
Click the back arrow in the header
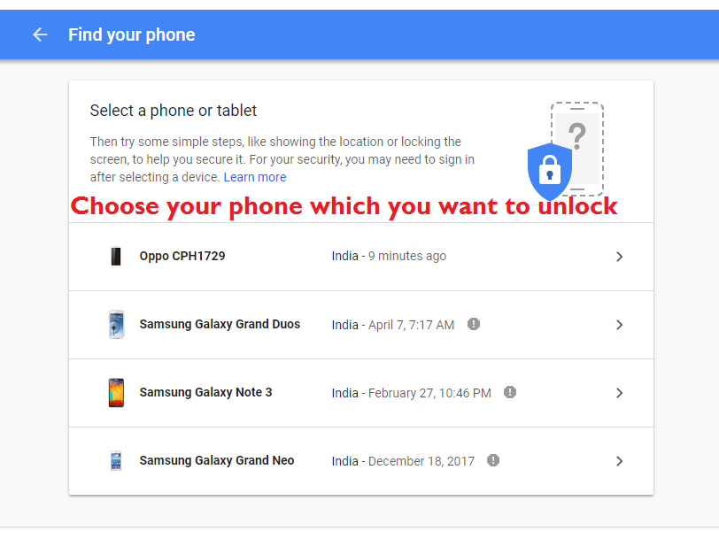(x=39, y=35)
